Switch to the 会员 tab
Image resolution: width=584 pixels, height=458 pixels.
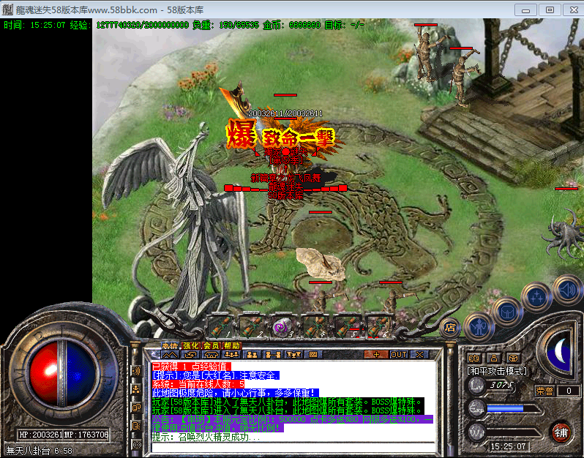pyautogui.click(x=210, y=345)
